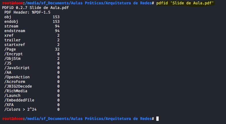Click the endobj row label
Image resolution: width=226 pixels, height=124 pixels.
click(x=11, y=21)
